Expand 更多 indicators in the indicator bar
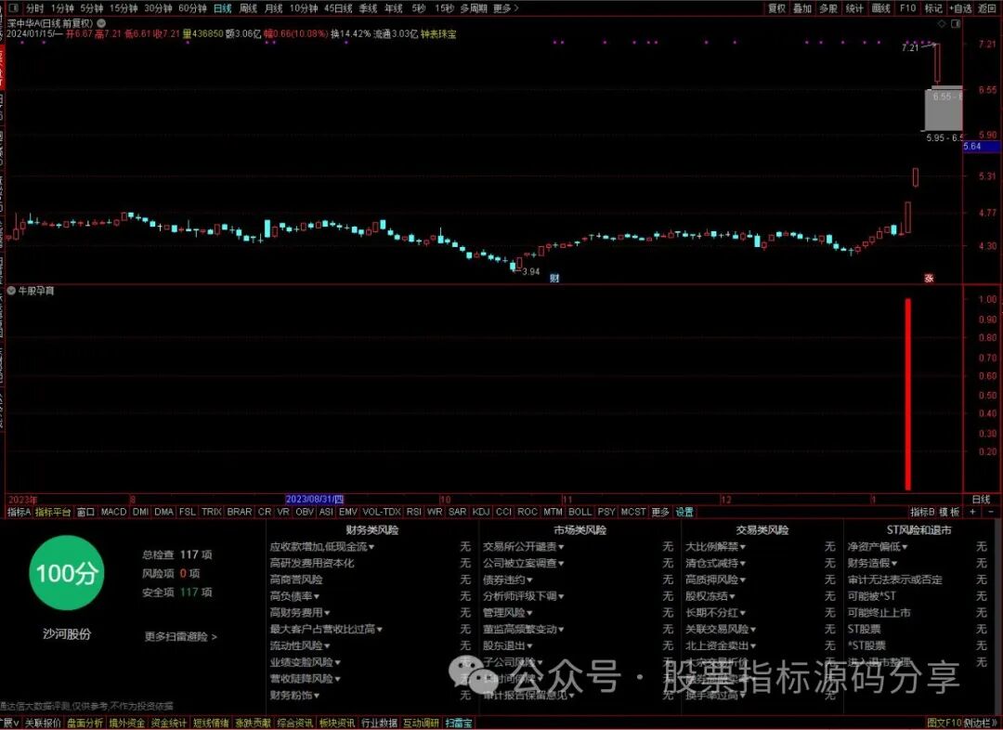This screenshot has height=730, width=1003. [x=660, y=512]
